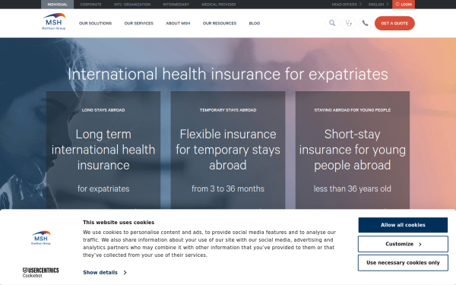Open the Our Solutions menu
Viewport: 456px width, 285px height.
pos(96,24)
